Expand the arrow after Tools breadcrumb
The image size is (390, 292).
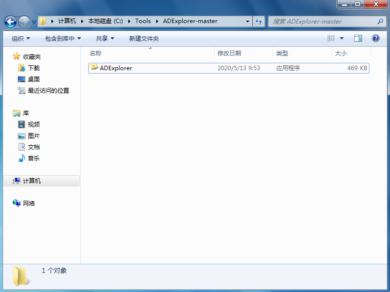point(157,22)
